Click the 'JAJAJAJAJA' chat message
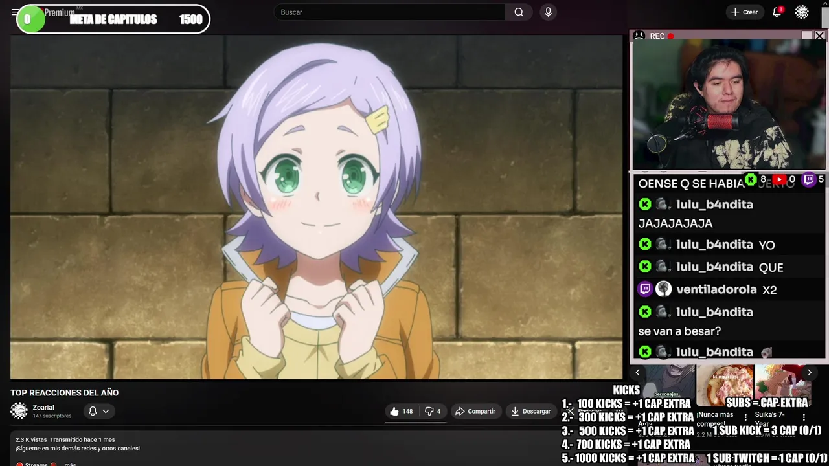829x466 pixels. (676, 224)
